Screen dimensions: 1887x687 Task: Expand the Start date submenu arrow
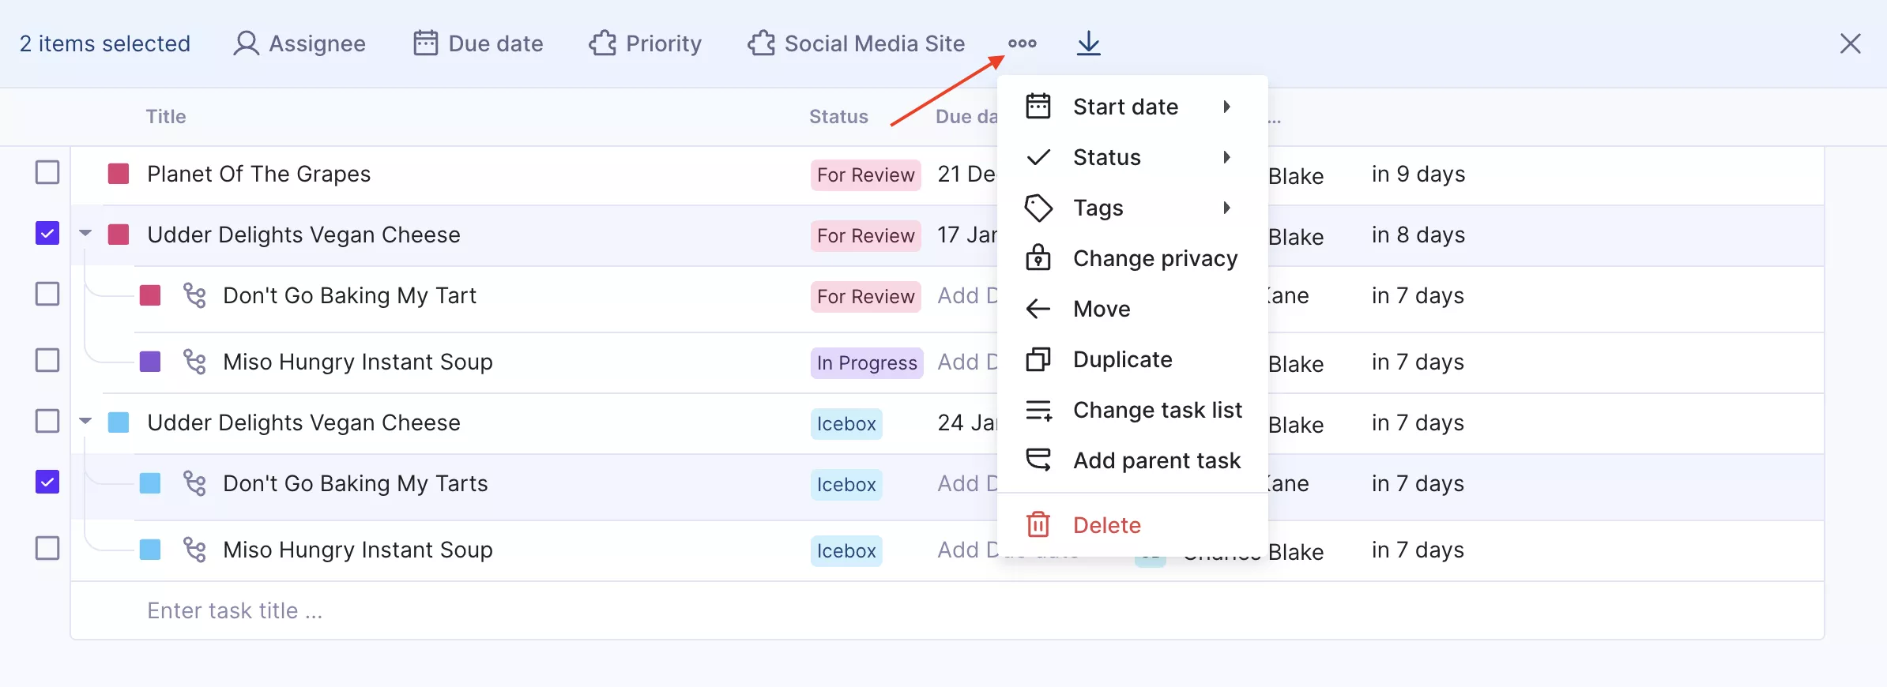[1226, 107]
